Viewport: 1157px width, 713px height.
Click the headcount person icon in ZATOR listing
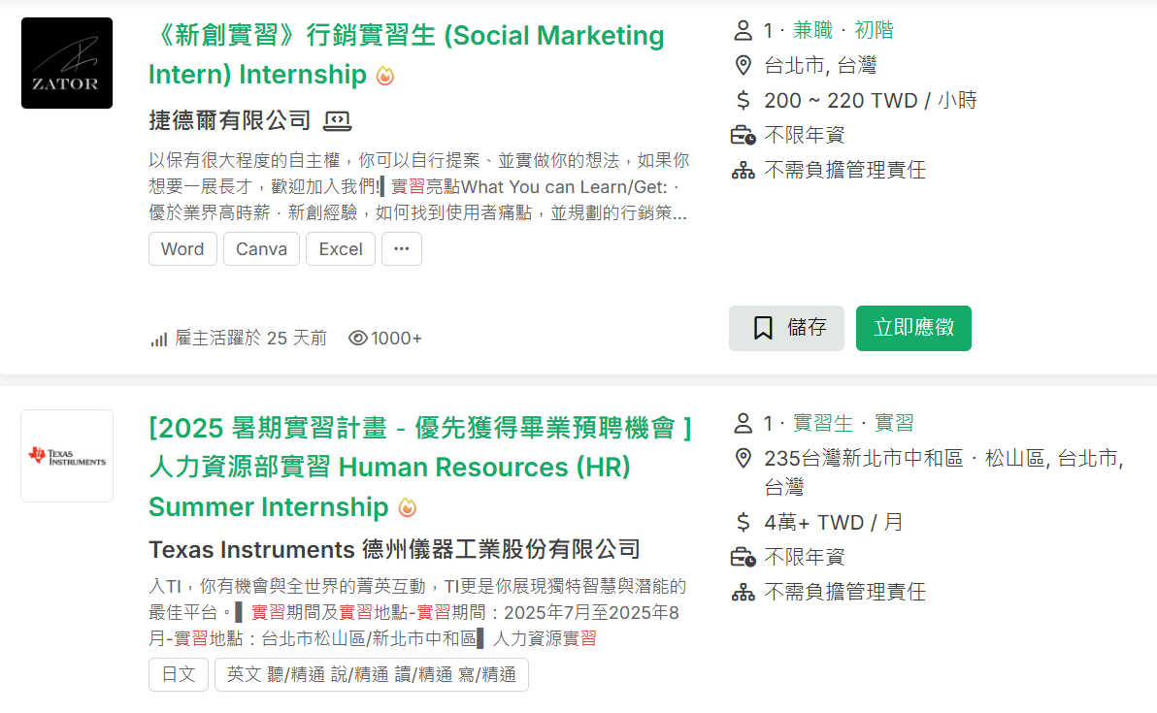(x=744, y=30)
